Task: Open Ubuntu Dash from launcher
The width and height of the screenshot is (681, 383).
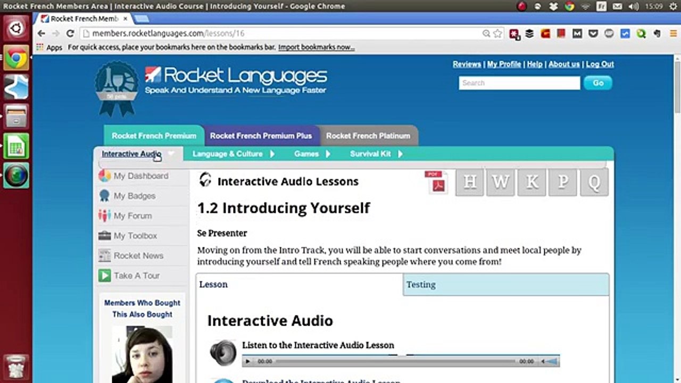Action: (16, 27)
